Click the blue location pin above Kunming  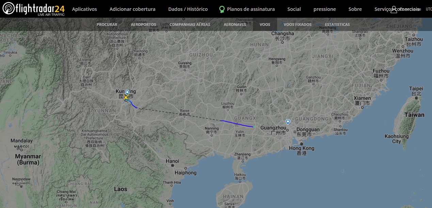coord(127,93)
